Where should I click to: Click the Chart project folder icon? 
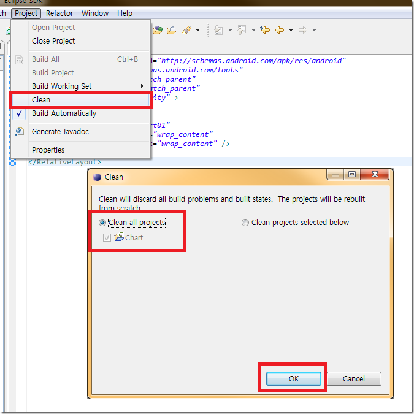tap(119, 237)
